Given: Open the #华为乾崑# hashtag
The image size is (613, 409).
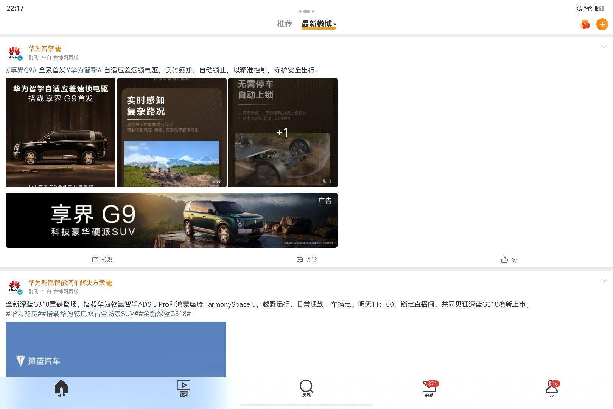Looking at the screenshot, I should click(x=24, y=314).
